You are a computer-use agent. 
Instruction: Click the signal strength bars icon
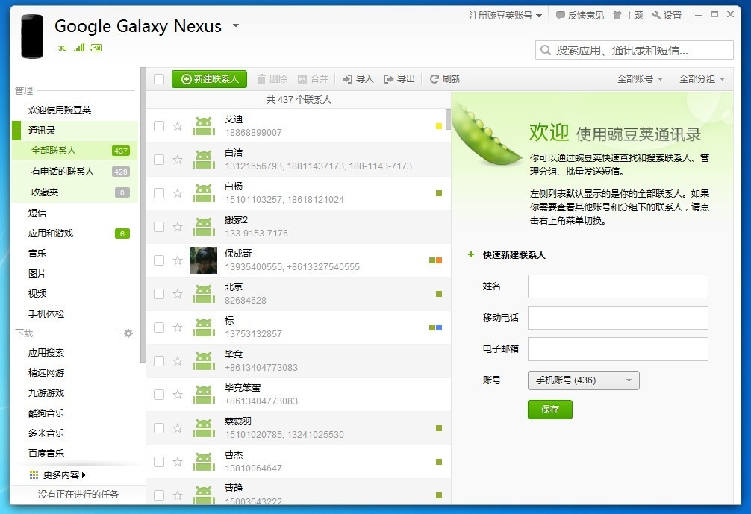coord(79,47)
